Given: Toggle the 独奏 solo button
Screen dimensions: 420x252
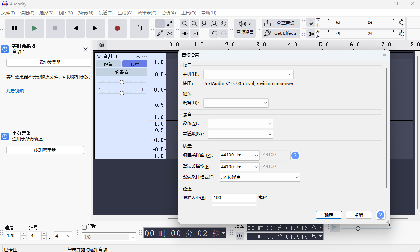Looking at the screenshot, I should (x=135, y=64).
